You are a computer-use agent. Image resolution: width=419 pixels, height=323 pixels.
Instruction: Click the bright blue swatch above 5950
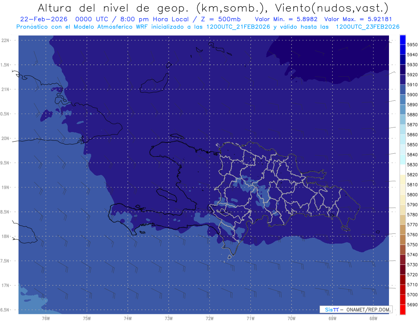click(403, 40)
